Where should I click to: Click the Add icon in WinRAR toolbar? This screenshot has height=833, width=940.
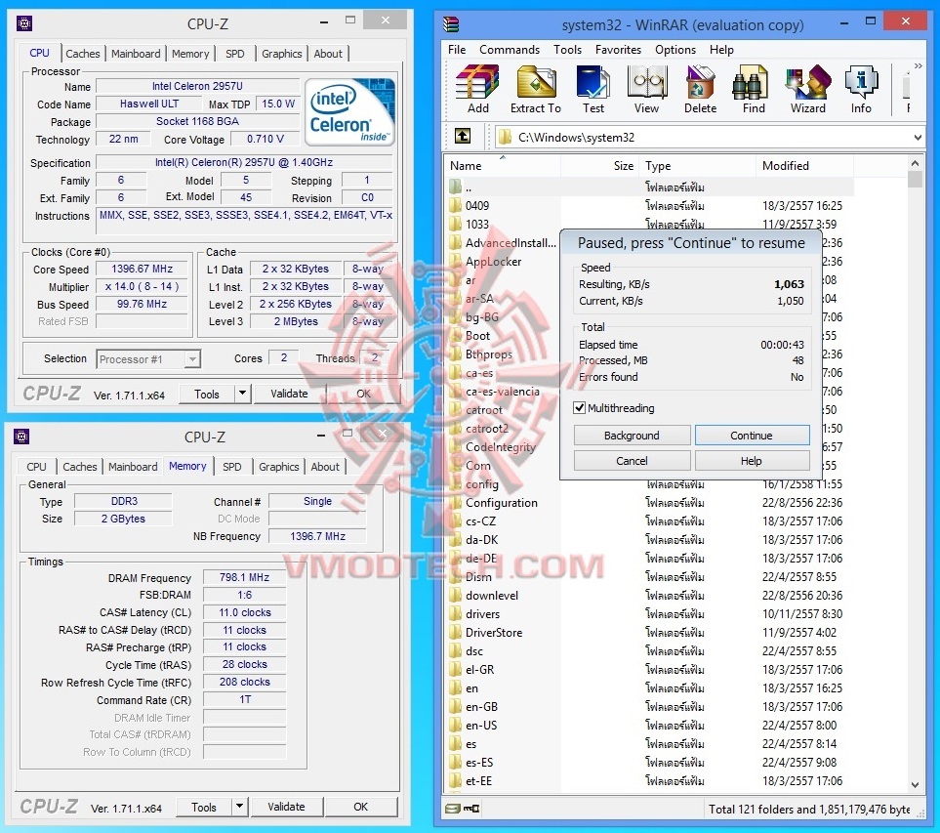477,82
